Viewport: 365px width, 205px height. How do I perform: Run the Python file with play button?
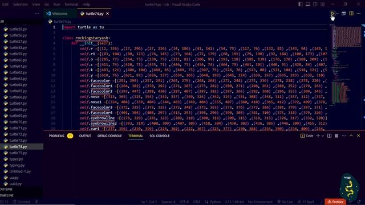[332, 14]
